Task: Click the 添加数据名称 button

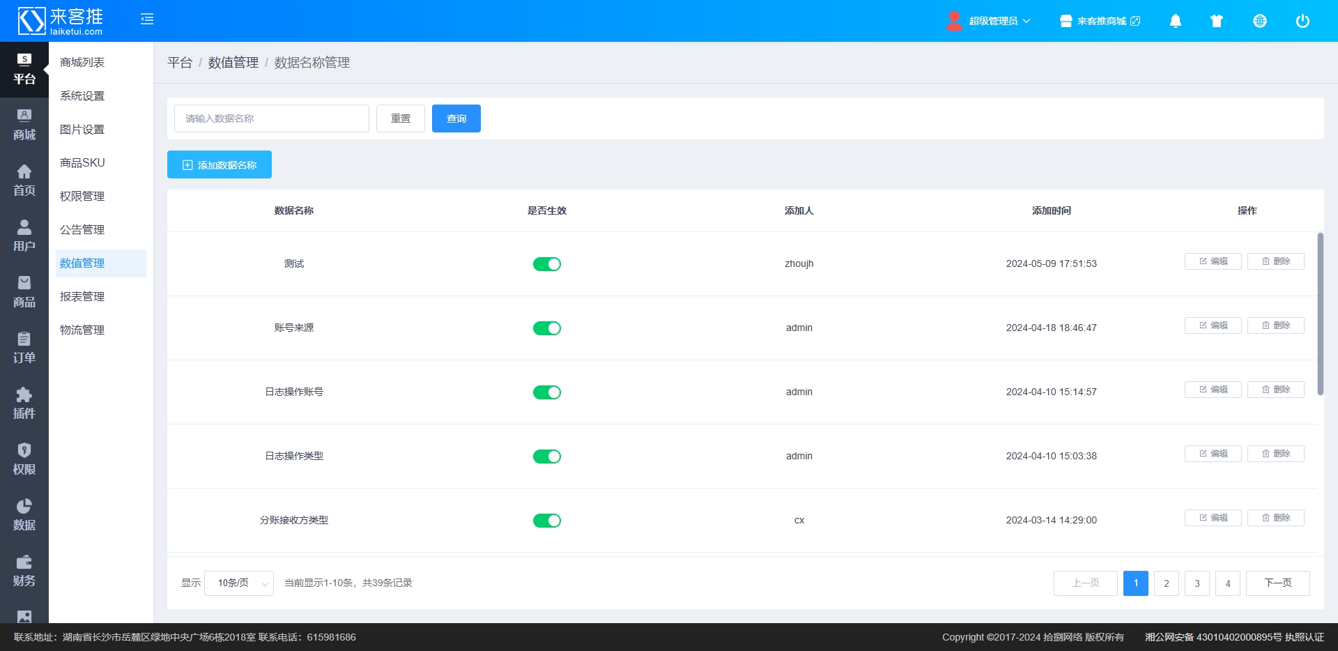Action: tap(220, 165)
